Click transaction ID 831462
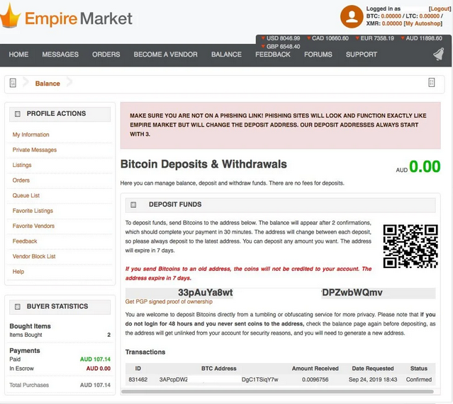 pyautogui.click(x=138, y=379)
